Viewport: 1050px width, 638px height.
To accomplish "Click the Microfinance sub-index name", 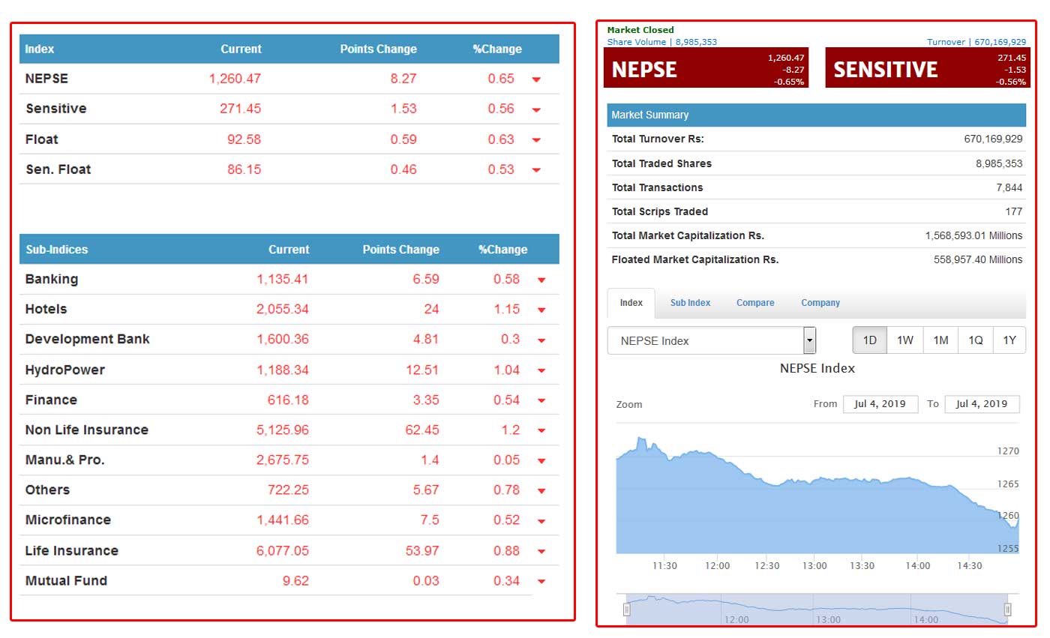I will pyautogui.click(x=68, y=520).
